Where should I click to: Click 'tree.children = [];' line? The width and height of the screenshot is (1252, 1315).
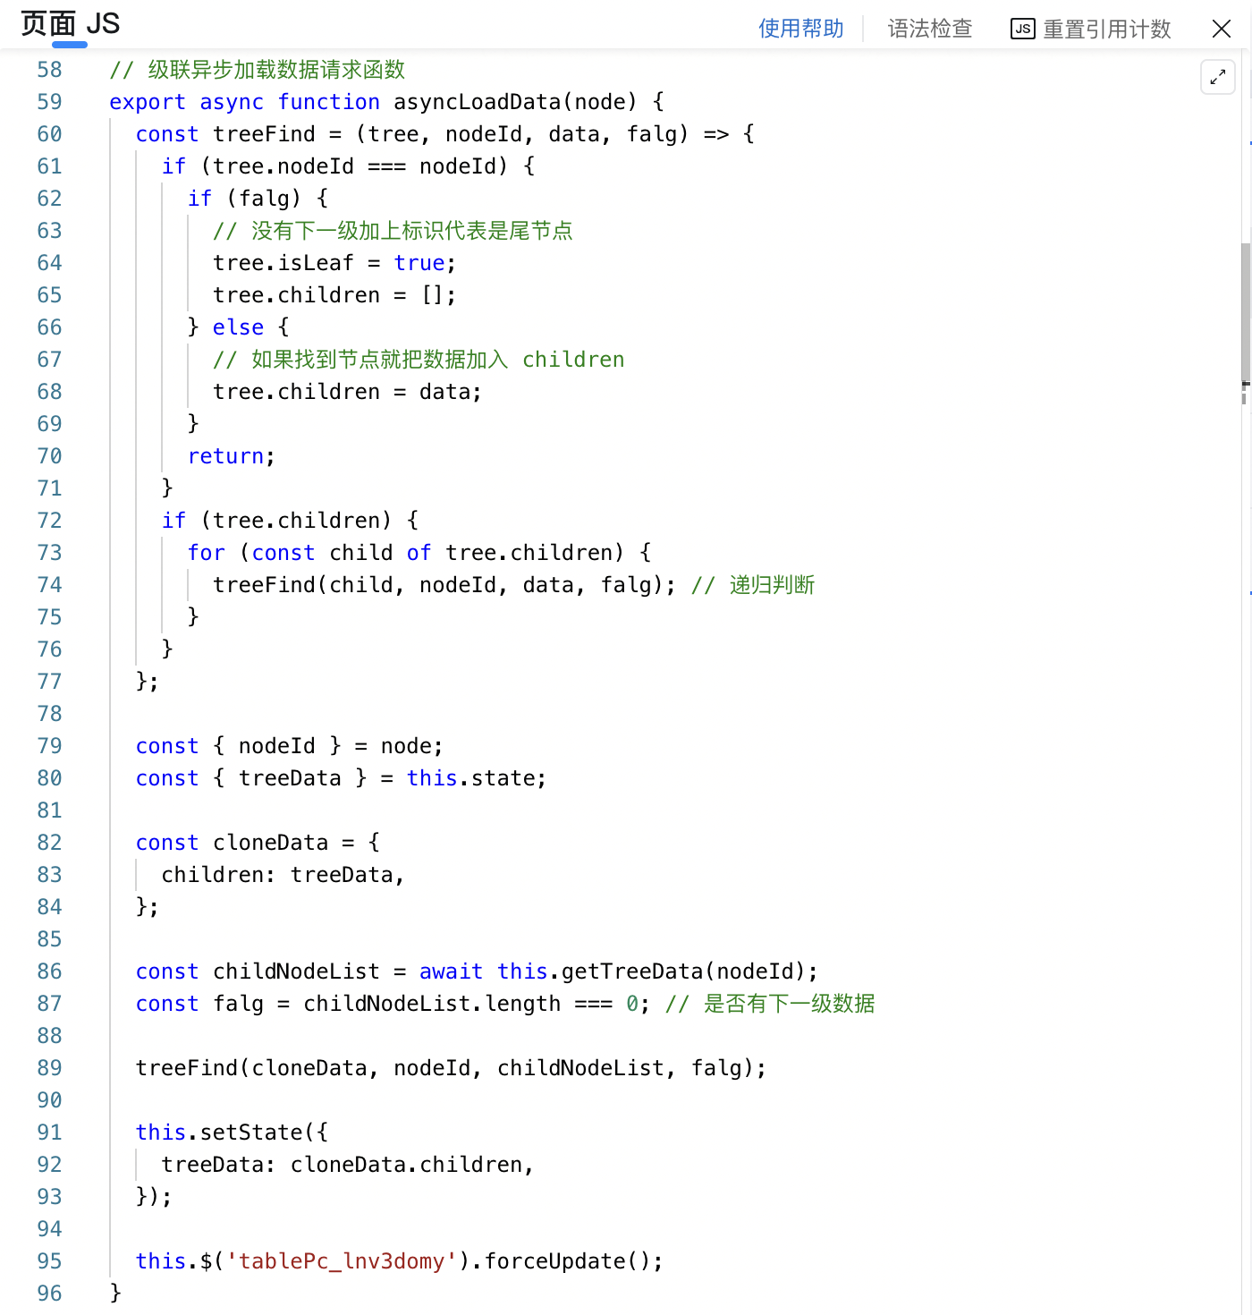tap(334, 295)
